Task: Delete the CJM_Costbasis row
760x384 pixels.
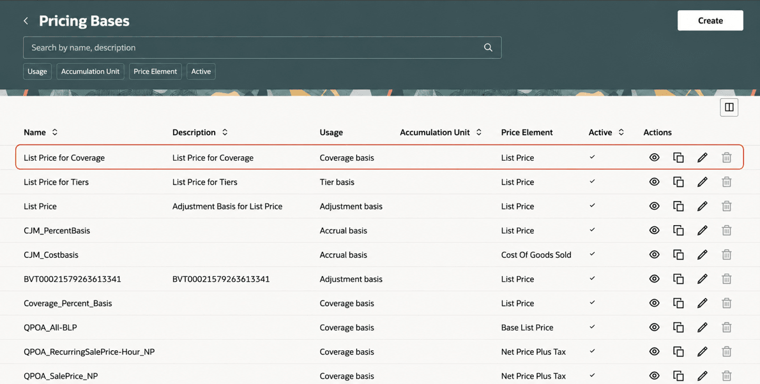Action: point(727,255)
